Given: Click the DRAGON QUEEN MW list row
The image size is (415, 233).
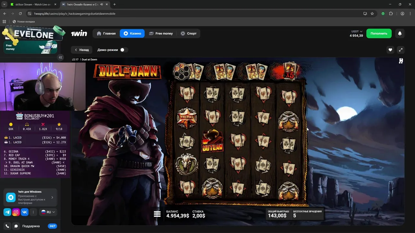Looking at the screenshot, I should (x=35, y=166).
